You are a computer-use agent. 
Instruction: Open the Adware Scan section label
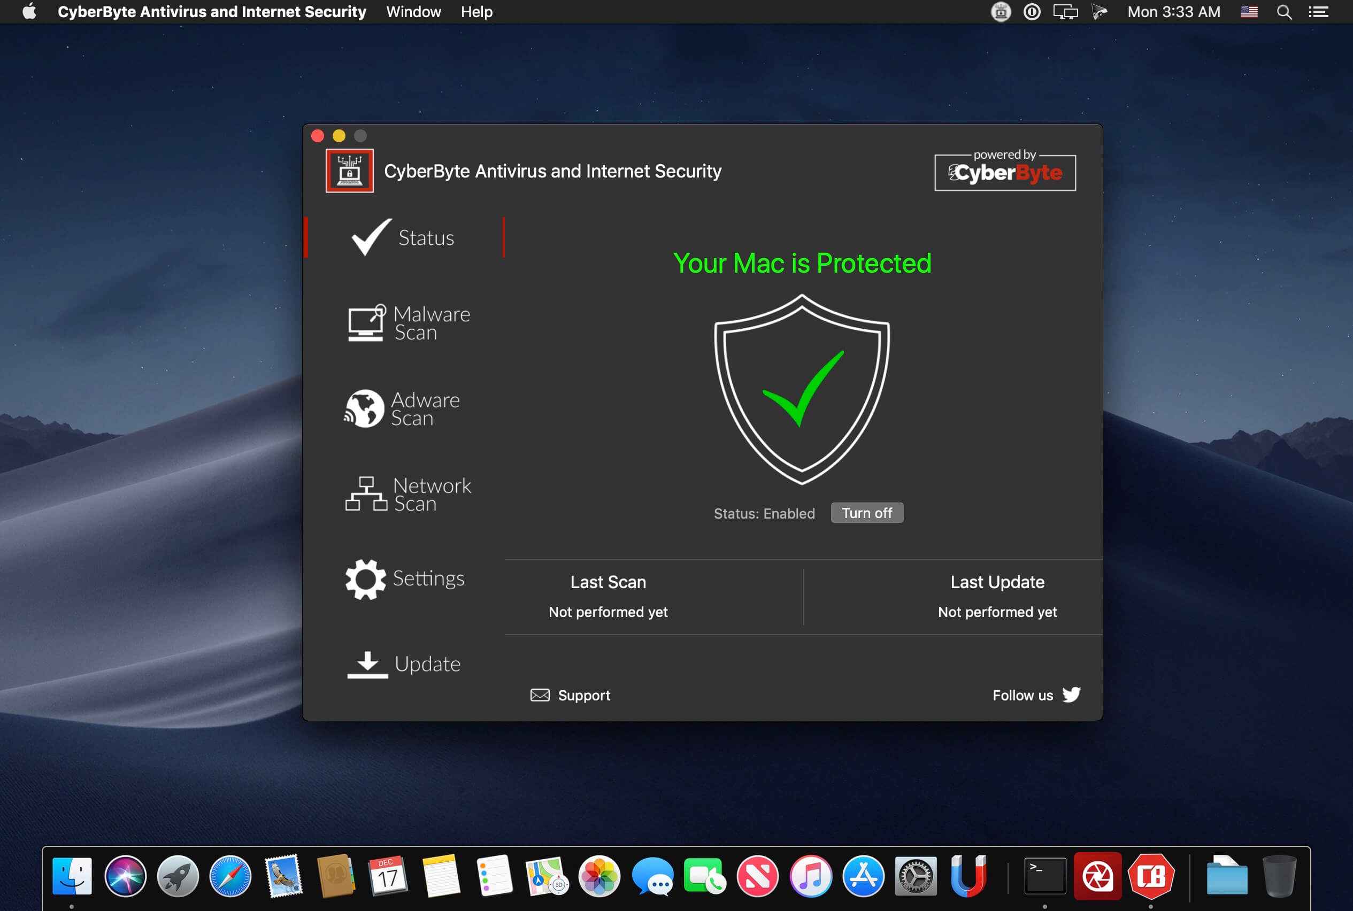pos(425,408)
